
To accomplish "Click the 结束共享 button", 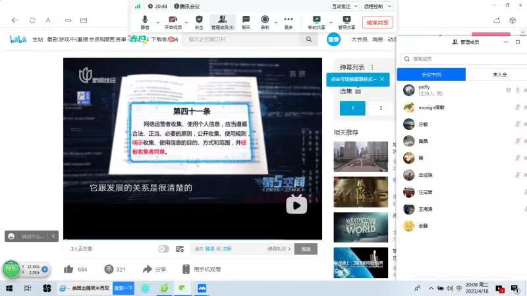I will tap(377, 22).
